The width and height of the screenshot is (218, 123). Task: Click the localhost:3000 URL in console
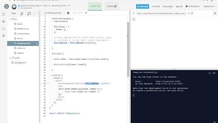[x=168, y=81]
